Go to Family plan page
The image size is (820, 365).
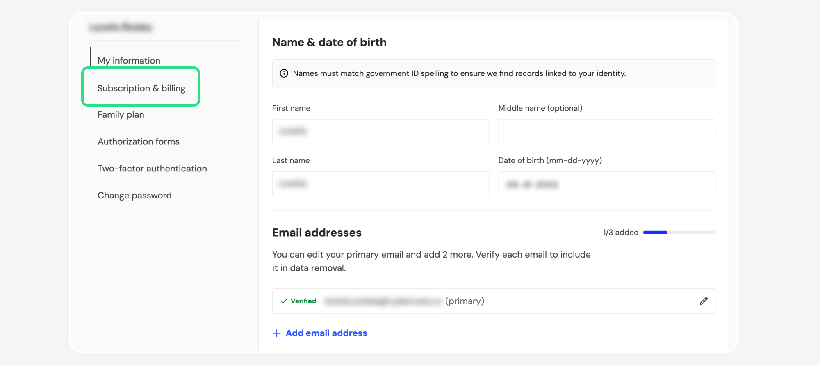pyautogui.click(x=121, y=115)
